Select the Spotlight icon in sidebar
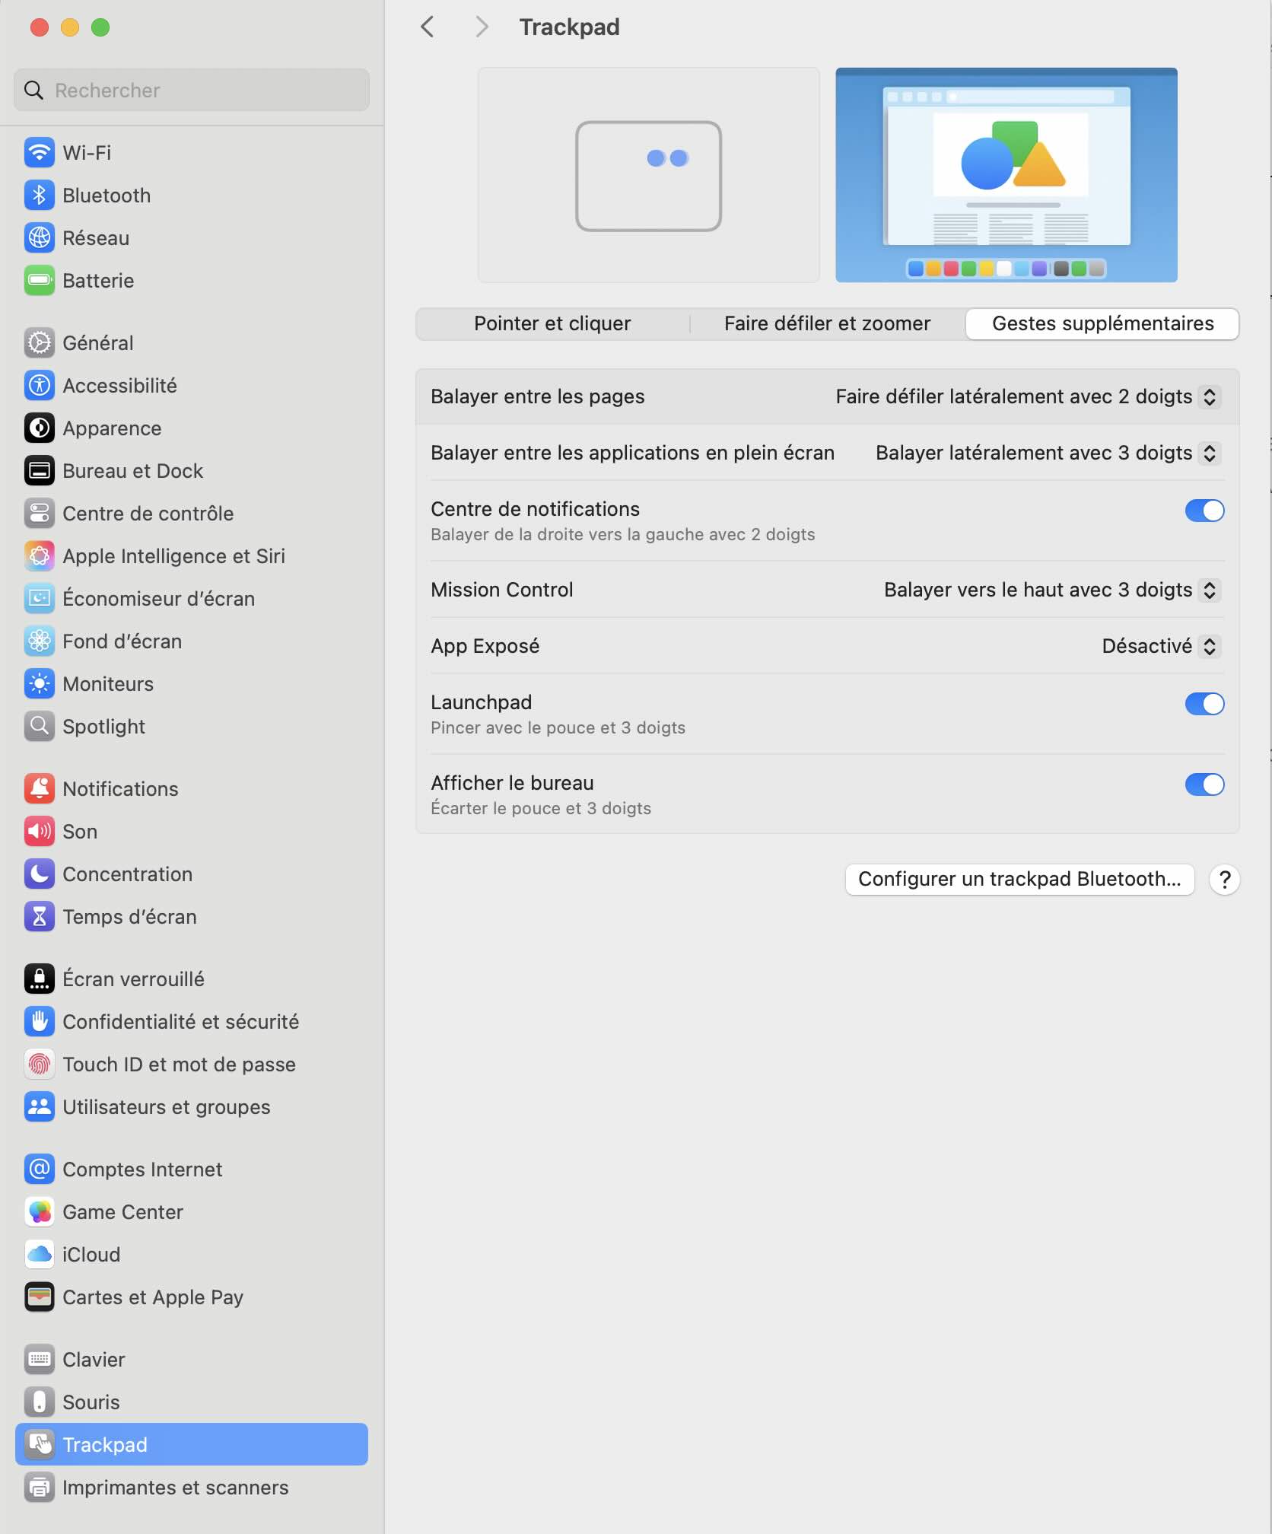 point(39,726)
